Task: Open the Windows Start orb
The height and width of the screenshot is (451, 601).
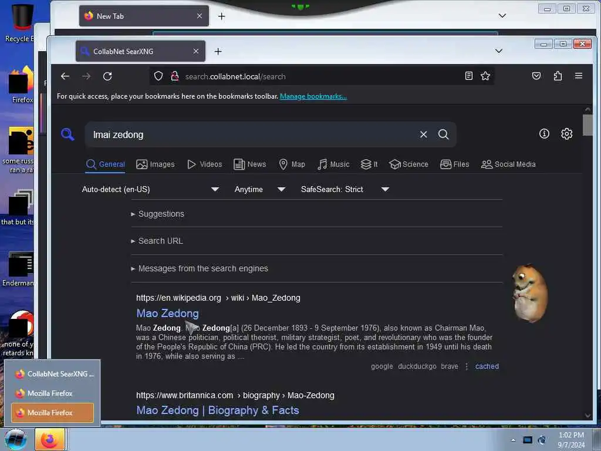Action: point(15,440)
